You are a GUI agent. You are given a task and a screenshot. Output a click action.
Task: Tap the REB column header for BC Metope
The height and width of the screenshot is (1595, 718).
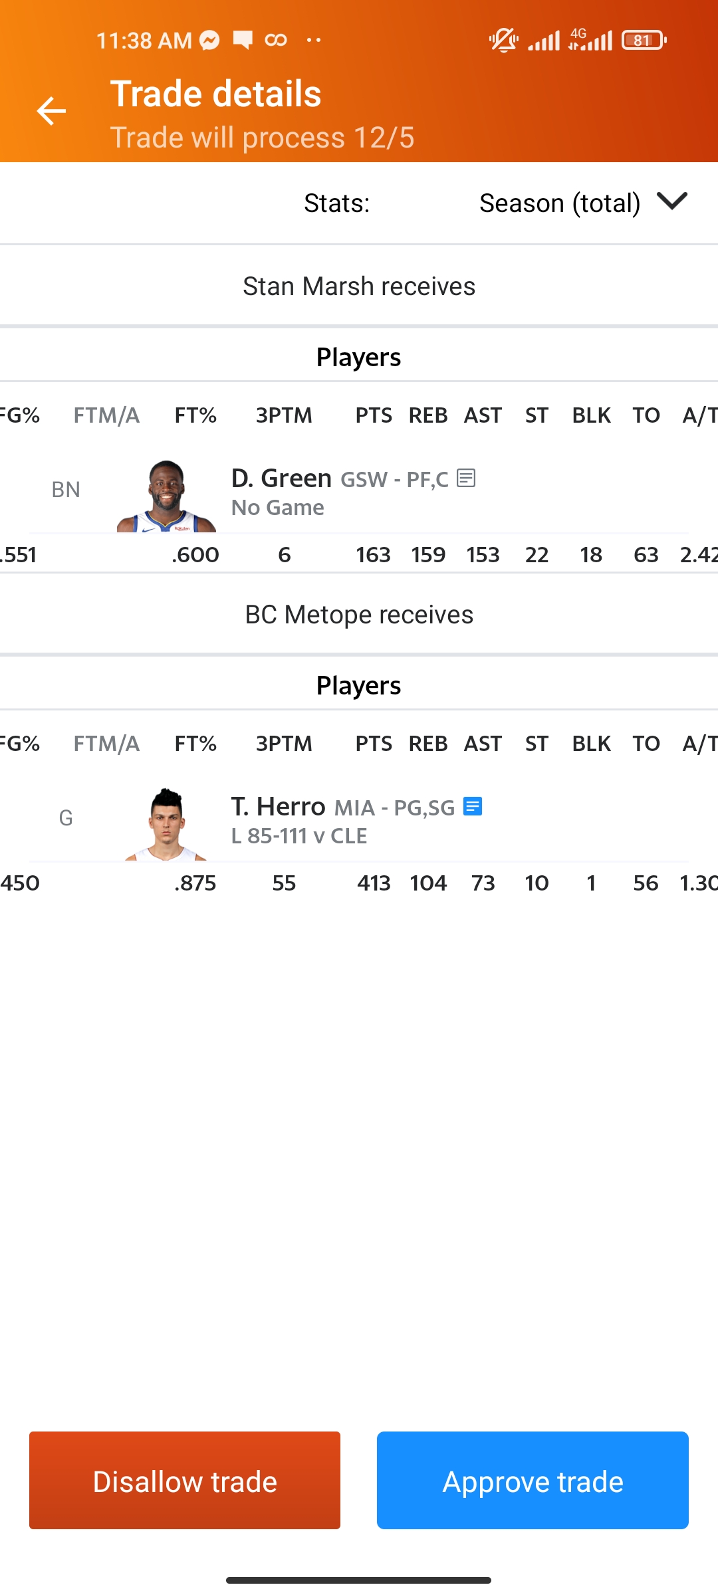(x=428, y=744)
